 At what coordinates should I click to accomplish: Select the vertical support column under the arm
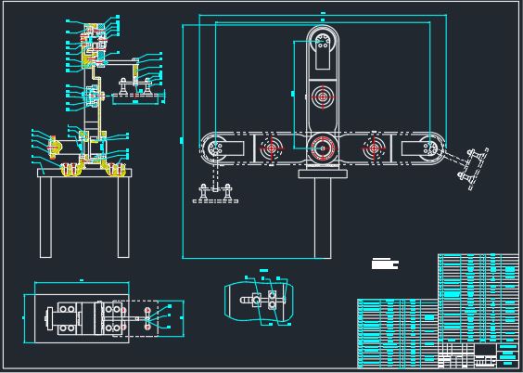coord(323,218)
